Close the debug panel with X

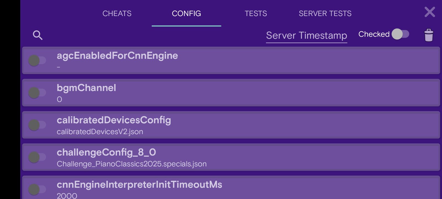coord(430,12)
